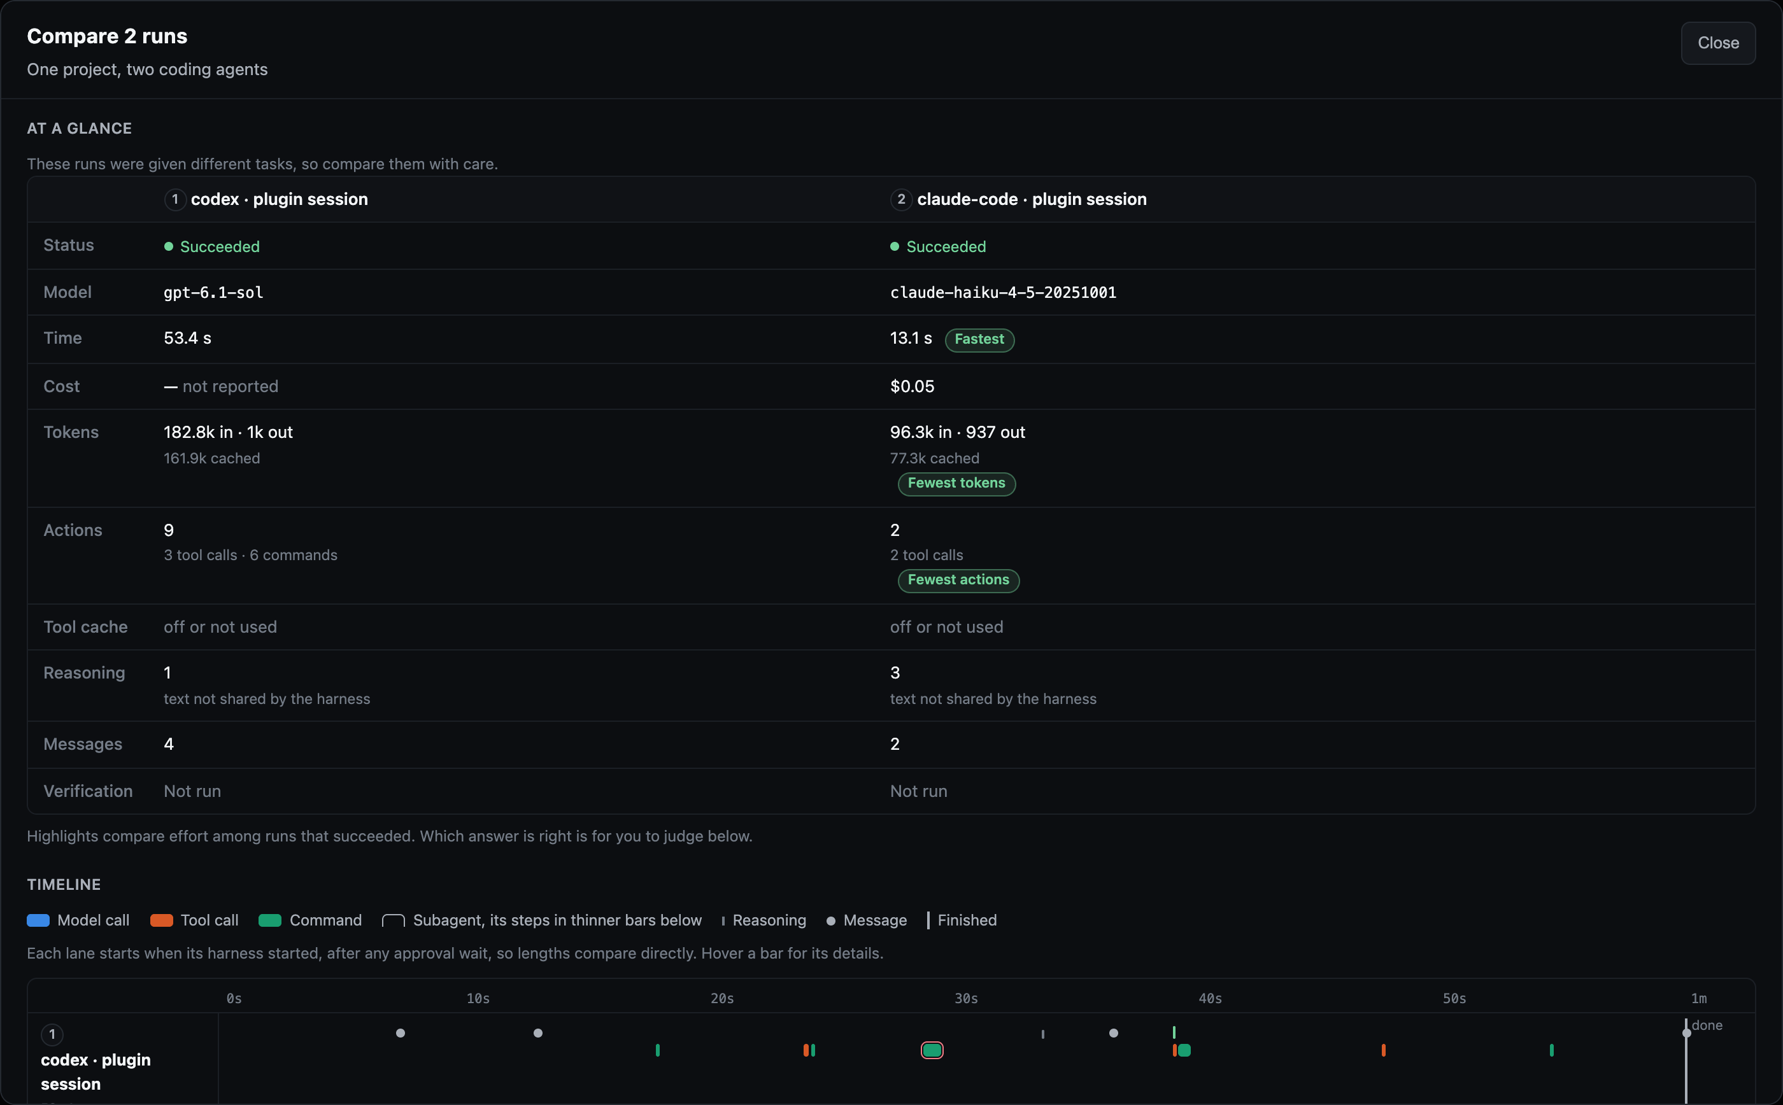Click the codex · plugin session timeline lane label
This screenshot has height=1105, width=1783.
96,1071
